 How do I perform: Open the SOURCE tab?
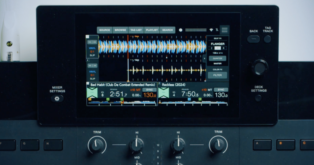click(x=105, y=30)
